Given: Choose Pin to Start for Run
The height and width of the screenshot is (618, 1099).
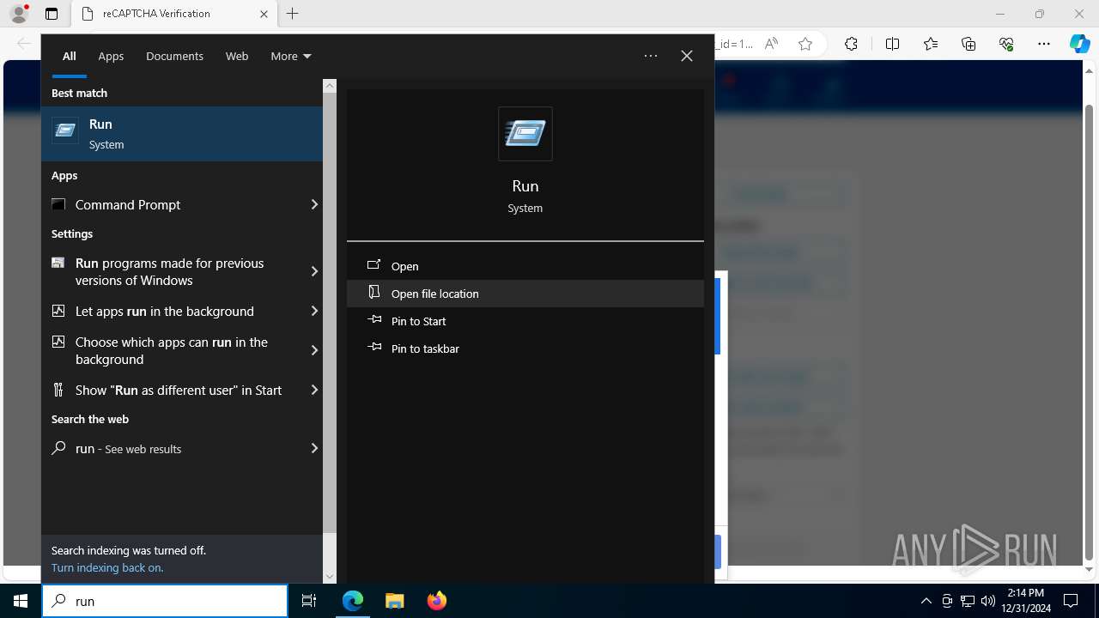Looking at the screenshot, I should [x=525, y=321].
